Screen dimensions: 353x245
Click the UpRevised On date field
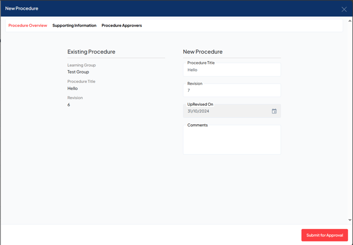click(x=232, y=111)
